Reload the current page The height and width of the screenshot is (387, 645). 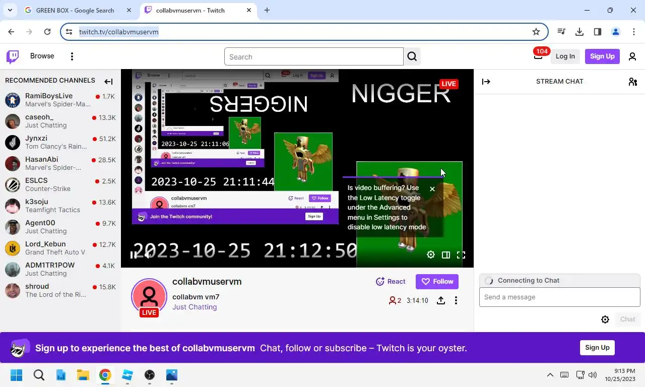point(47,32)
